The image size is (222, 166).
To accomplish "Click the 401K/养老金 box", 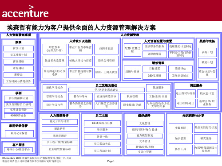I will [x=19, y=116].
